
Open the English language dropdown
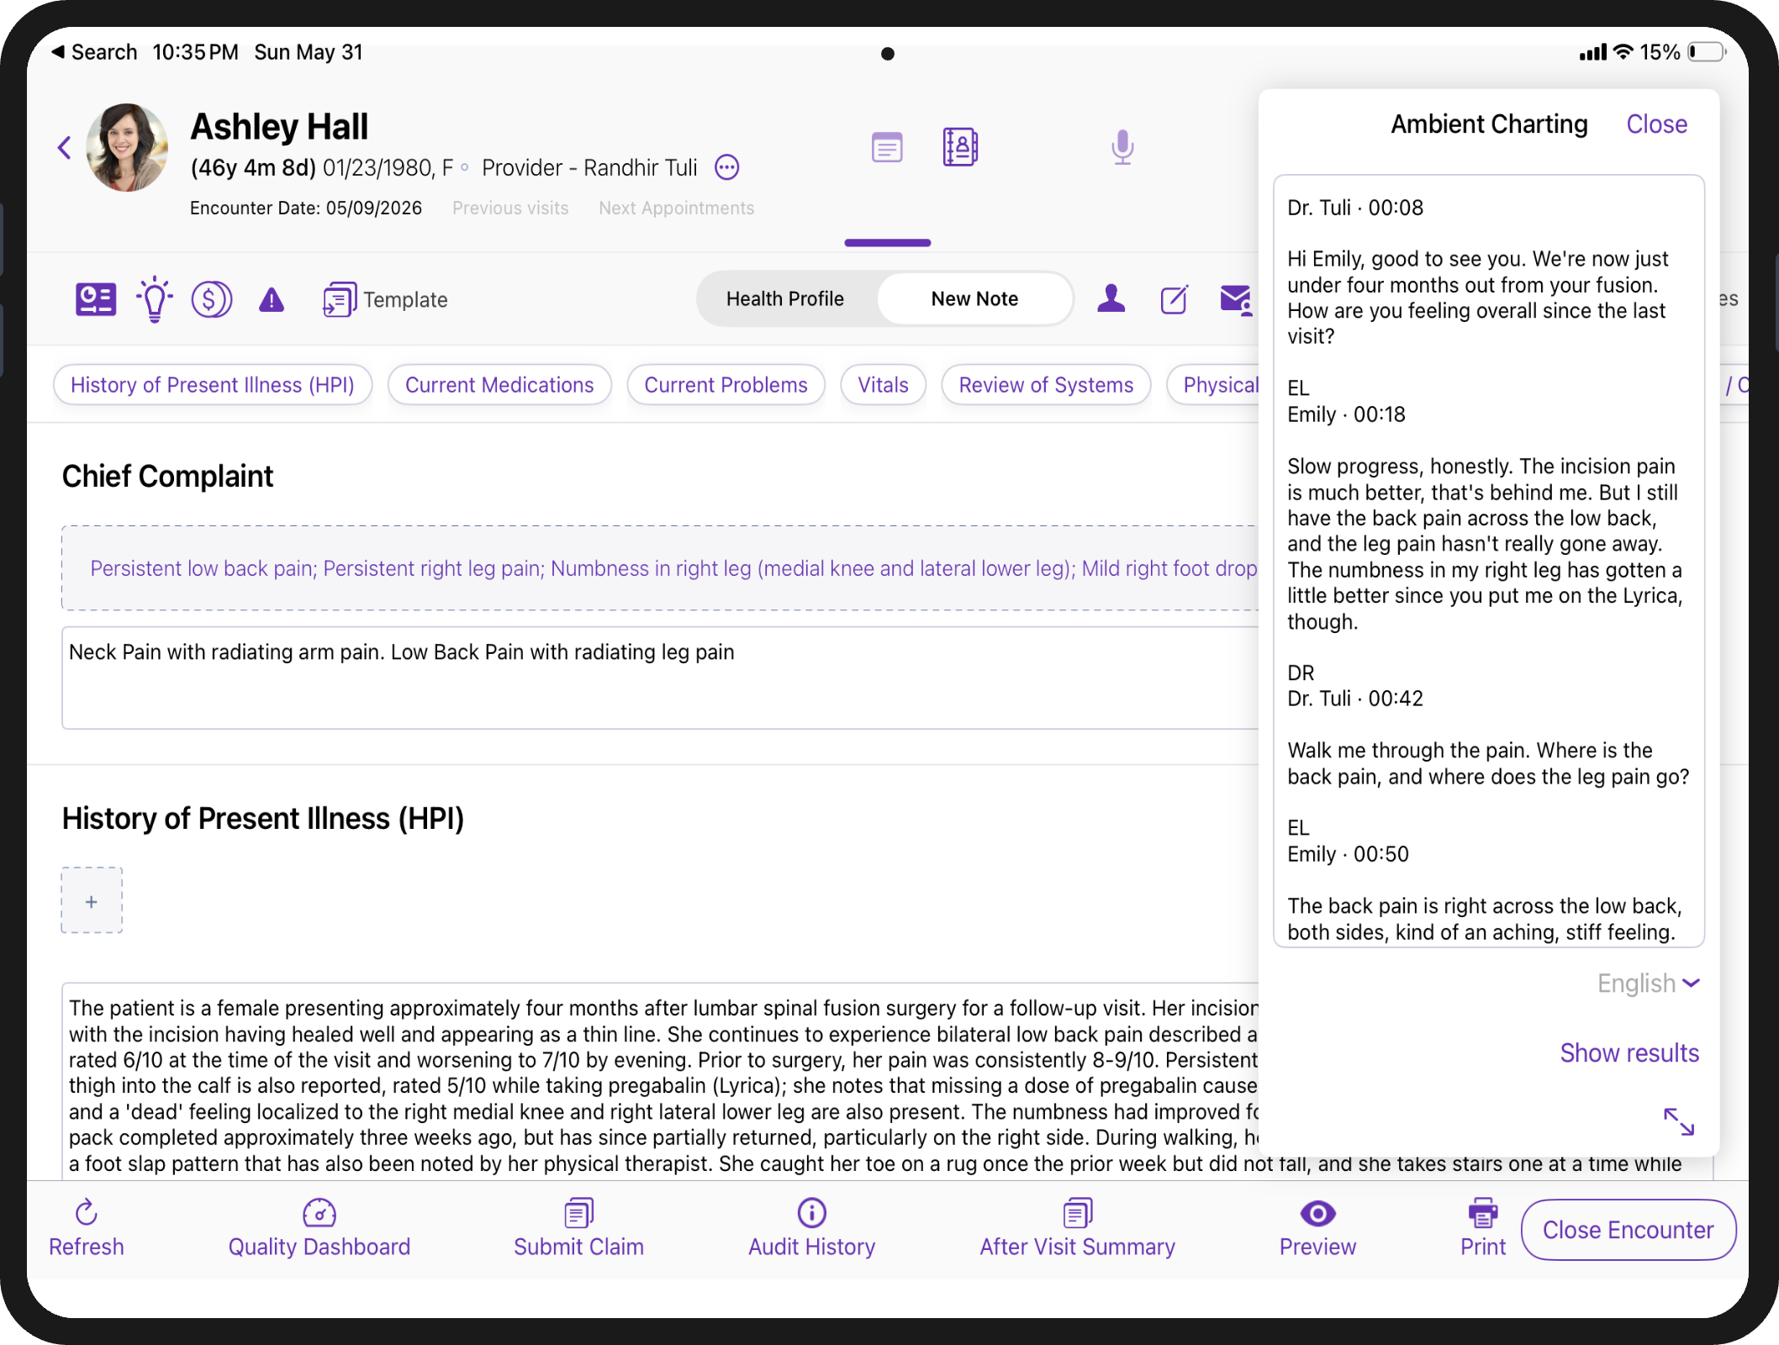1649,983
